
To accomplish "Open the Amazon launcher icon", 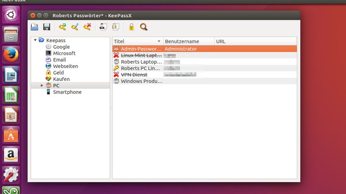I will click(11, 155).
